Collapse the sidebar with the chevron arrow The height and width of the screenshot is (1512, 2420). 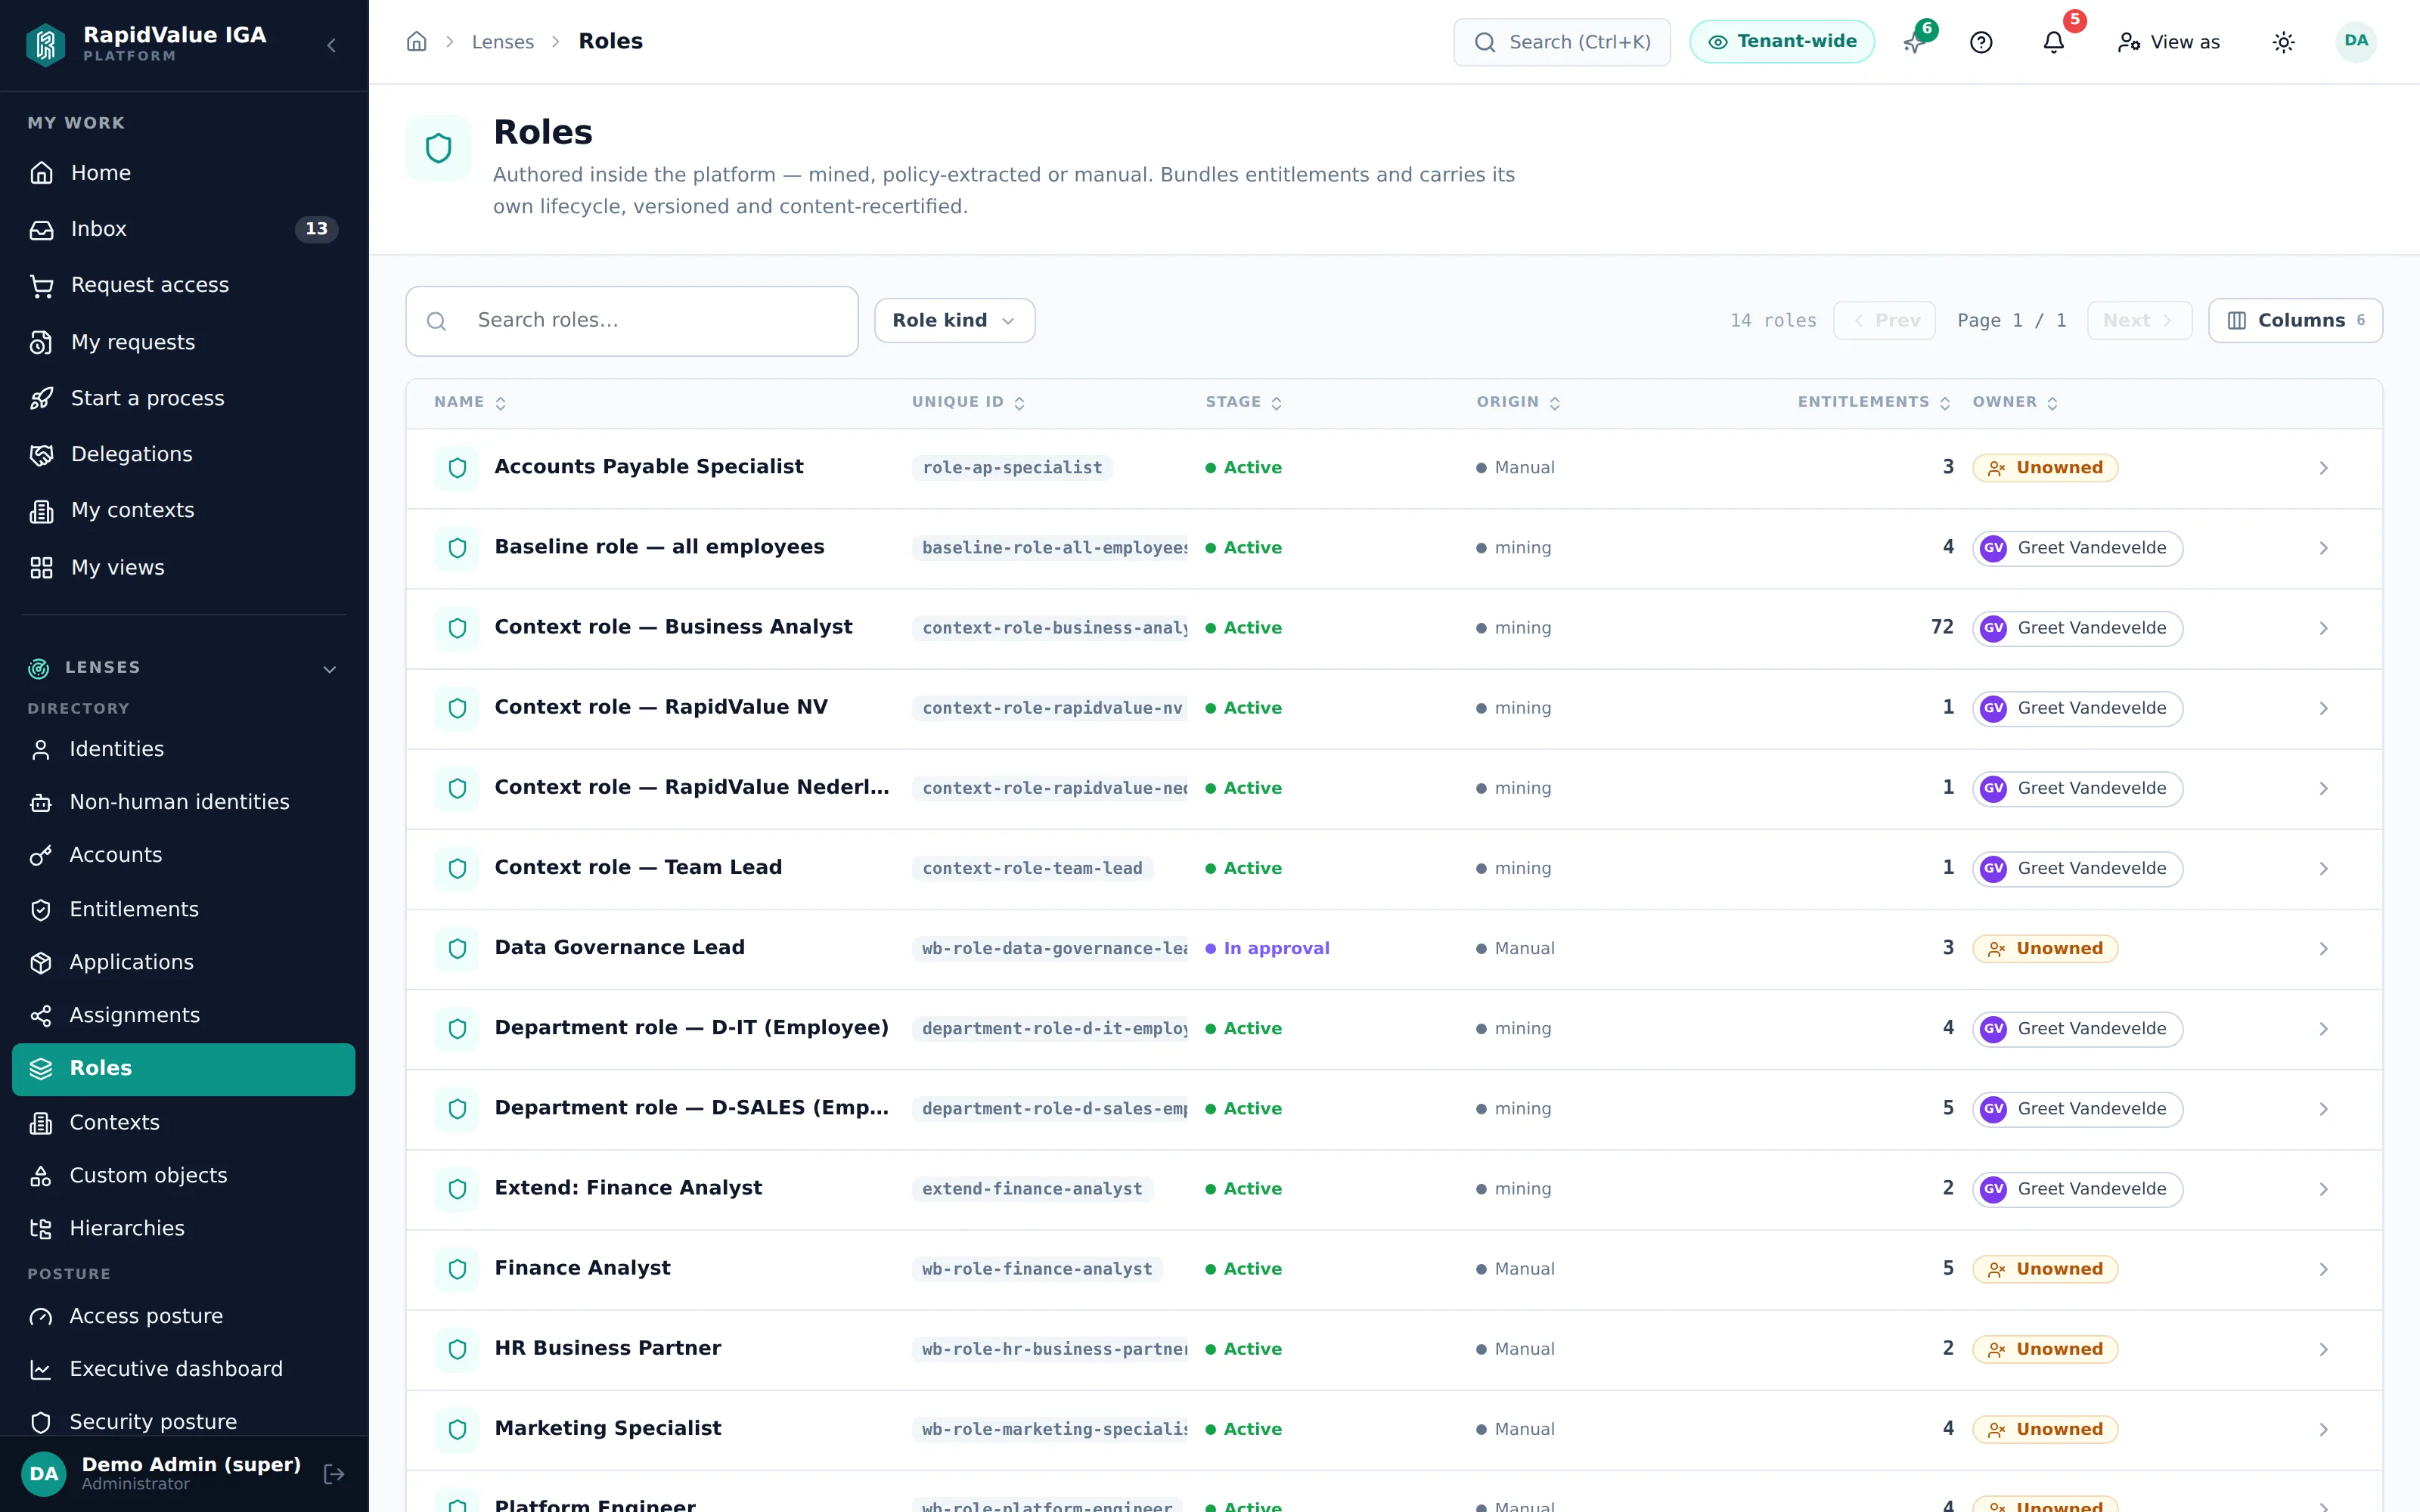pos(331,45)
